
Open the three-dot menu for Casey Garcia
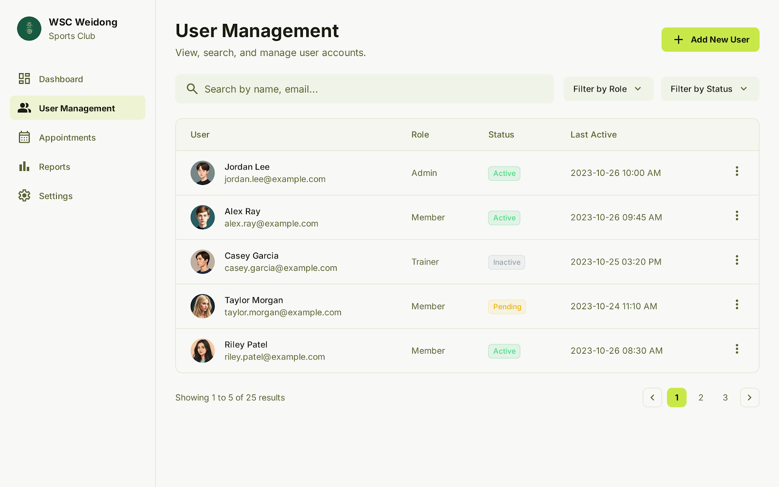[737, 260]
